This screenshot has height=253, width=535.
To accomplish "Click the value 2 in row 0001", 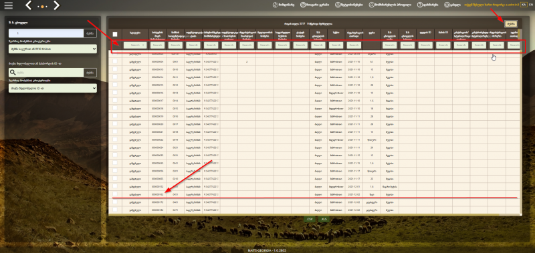I will tap(247, 61).
